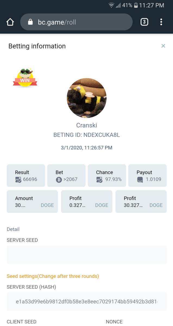Tap the chart icon in Chance card
Viewport: 173px width, 326px height.
[99, 180]
